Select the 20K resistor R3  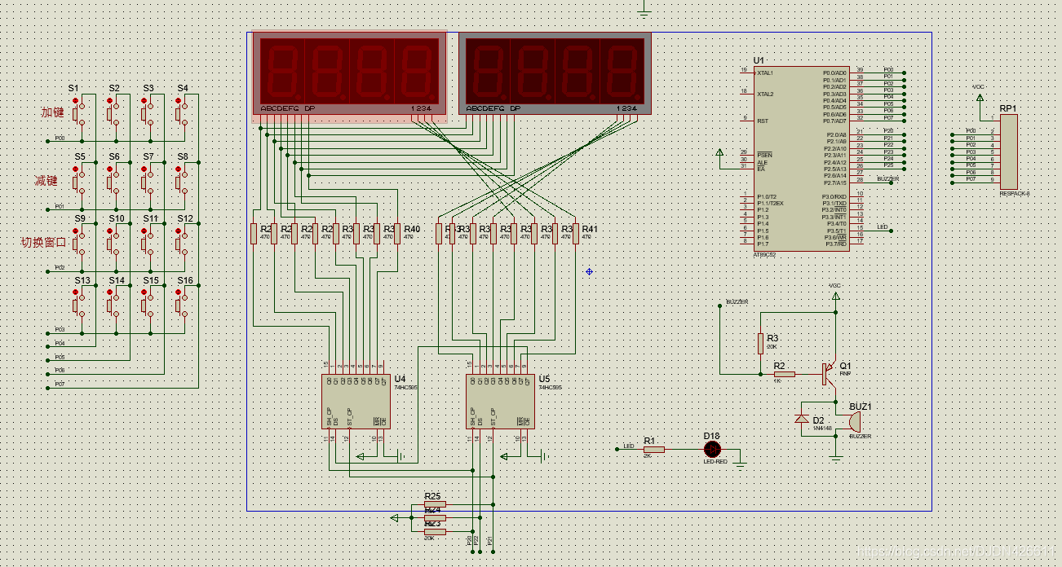click(760, 342)
